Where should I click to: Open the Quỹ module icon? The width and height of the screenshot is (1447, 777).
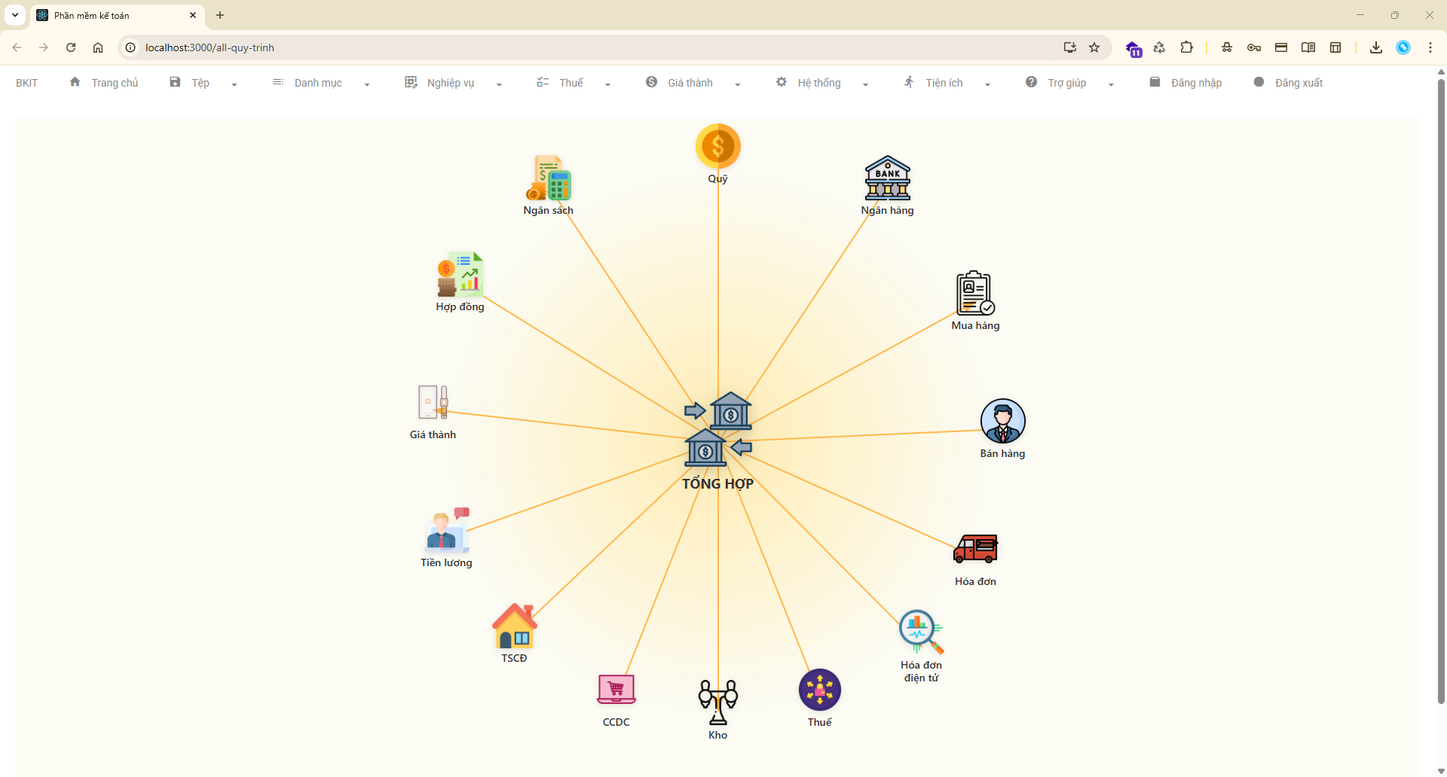pyautogui.click(x=717, y=145)
